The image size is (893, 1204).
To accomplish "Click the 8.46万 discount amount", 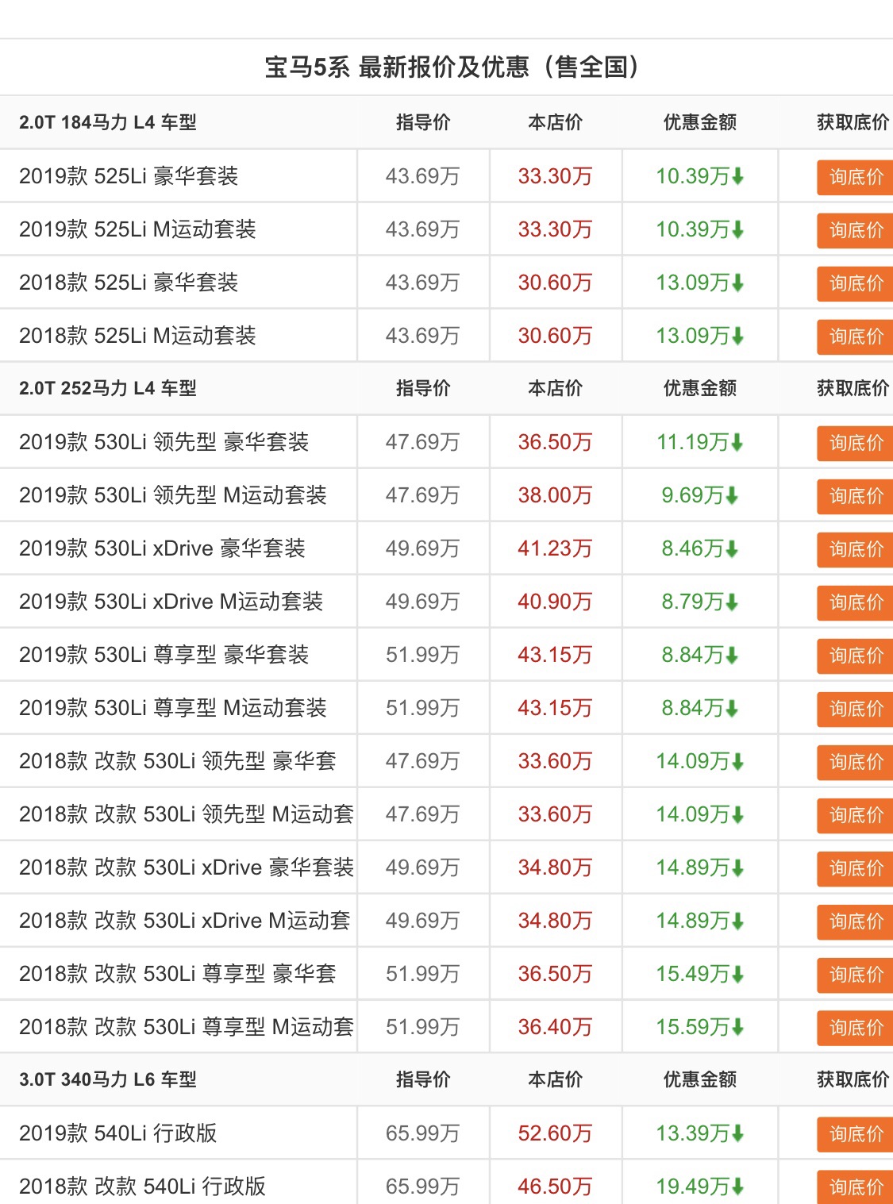I will [700, 548].
